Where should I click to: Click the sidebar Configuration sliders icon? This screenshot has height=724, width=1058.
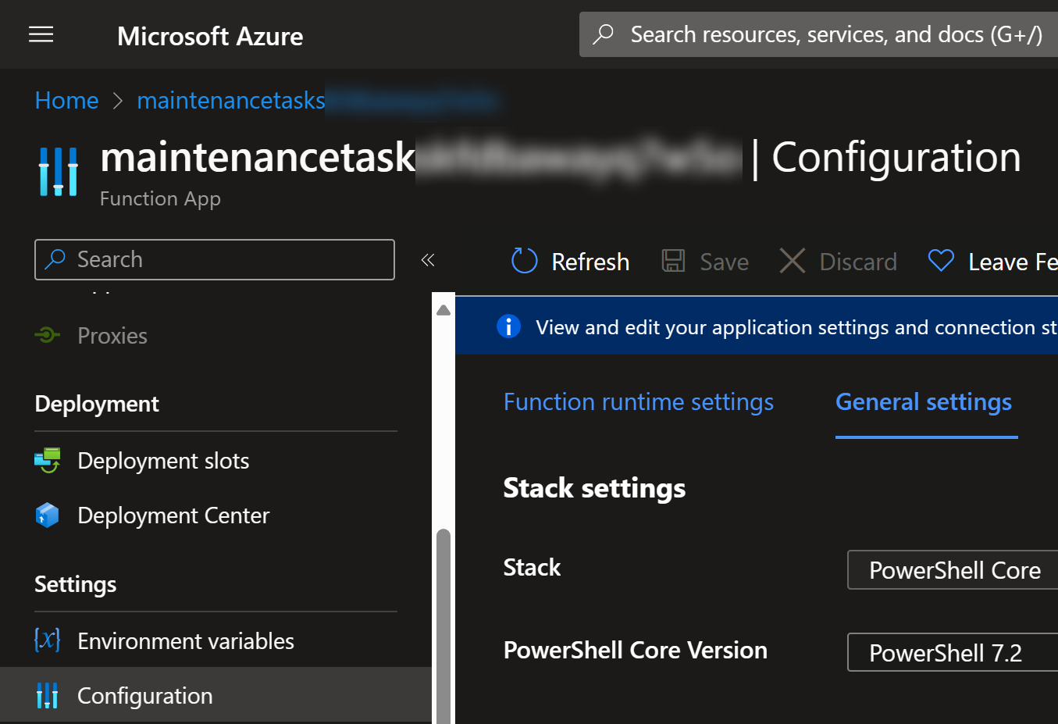tap(47, 695)
